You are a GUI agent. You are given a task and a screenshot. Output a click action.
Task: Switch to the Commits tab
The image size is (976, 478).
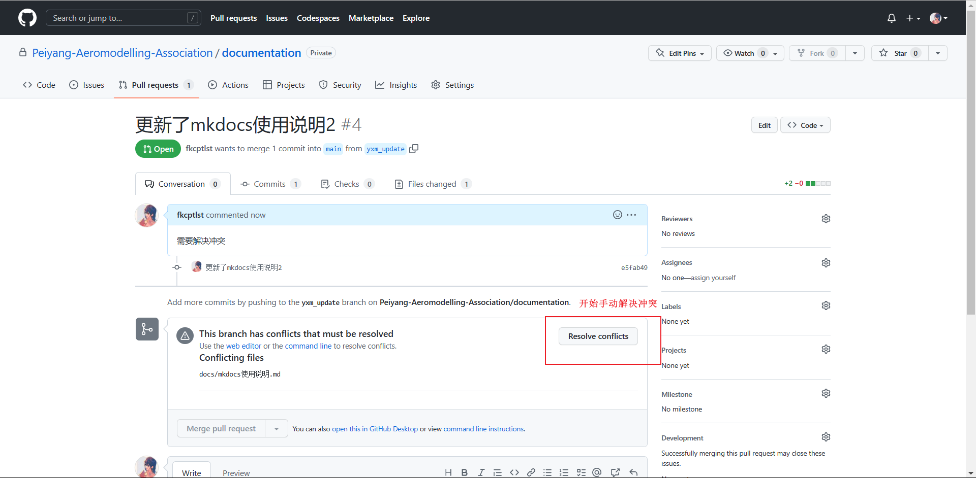(x=269, y=184)
